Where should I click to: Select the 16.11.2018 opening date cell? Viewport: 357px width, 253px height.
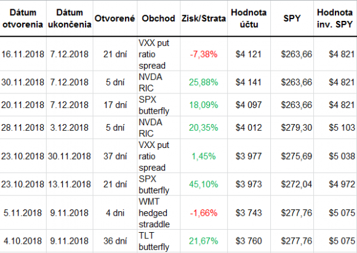tap(23, 54)
